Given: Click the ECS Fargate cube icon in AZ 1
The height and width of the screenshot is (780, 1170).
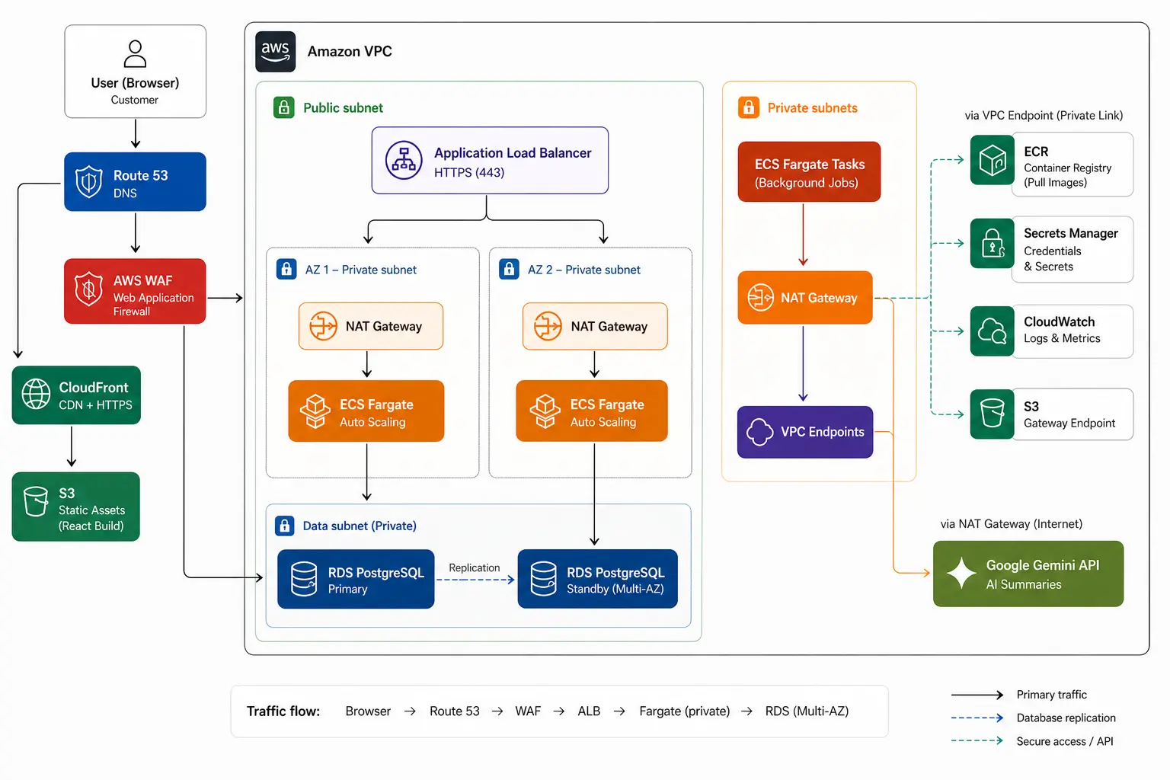Looking at the screenshot, I should pyautogui.click(x=315, y=411).
